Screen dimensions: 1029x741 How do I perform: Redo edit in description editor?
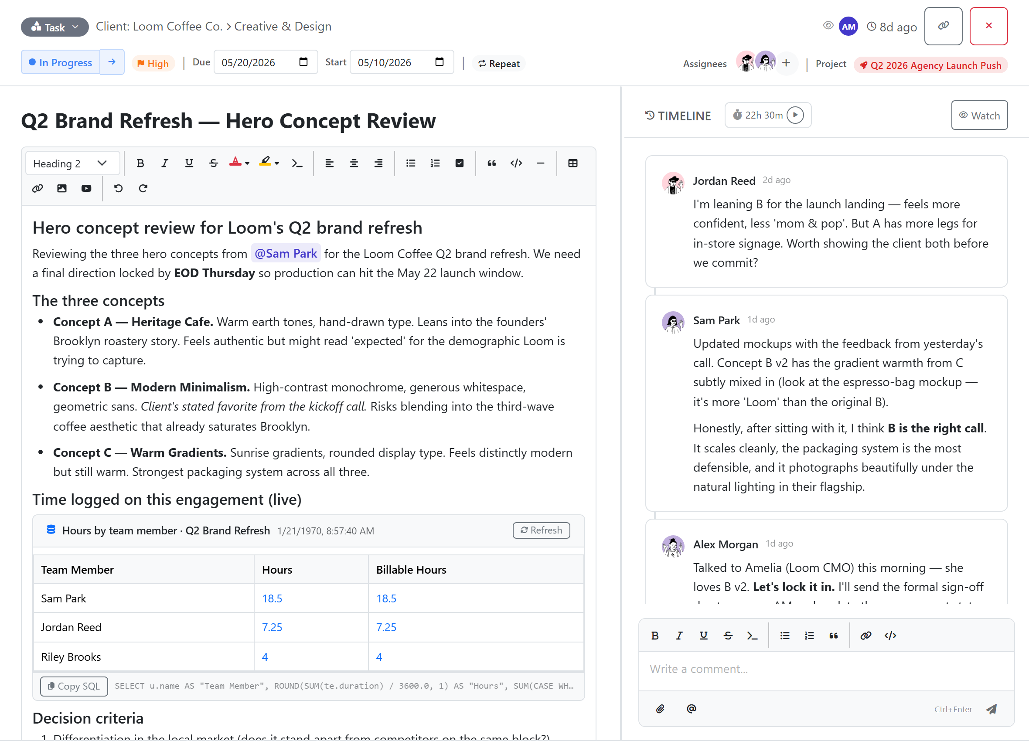(x=143, y=188)
